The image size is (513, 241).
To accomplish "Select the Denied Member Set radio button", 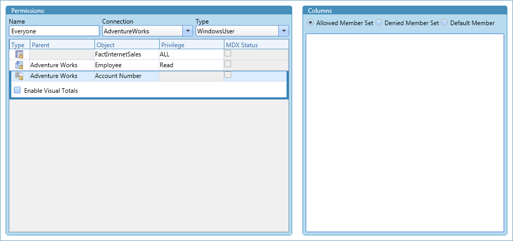I will click(x=379, y=23).
